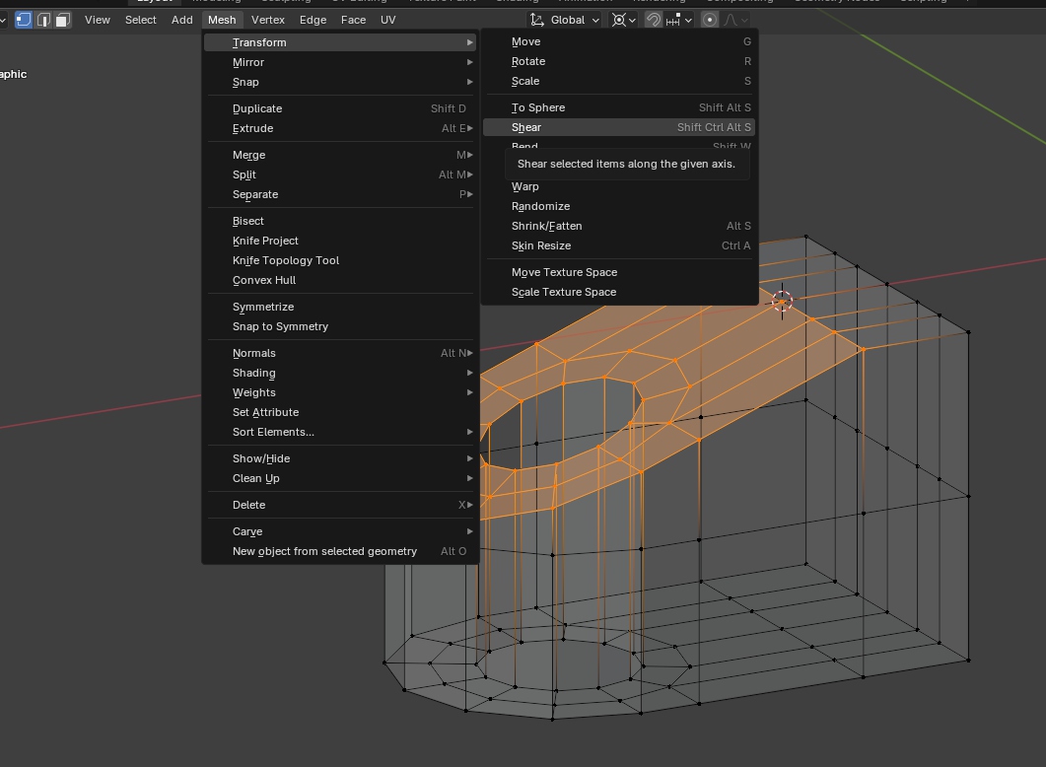This screenshot has height=767, width=1046.
Task: Open the Vertex menu
Action: [x=267, y=20]
